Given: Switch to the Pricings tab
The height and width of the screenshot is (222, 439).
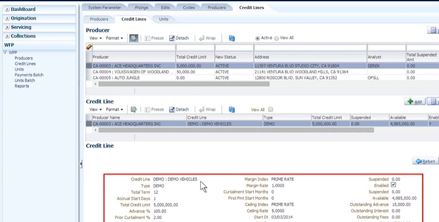Looking at the screenshot, I should tap(141, 7).
